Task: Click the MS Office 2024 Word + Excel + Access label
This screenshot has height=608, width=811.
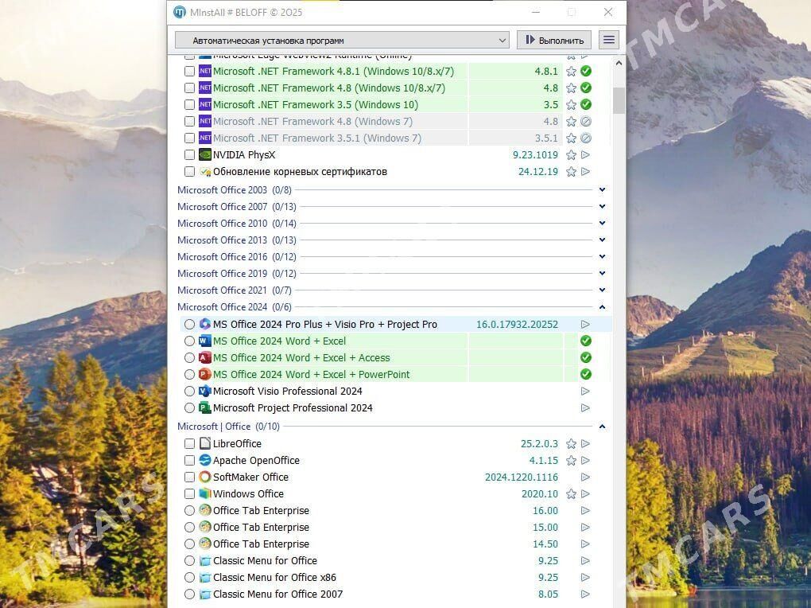Action: 301,358
